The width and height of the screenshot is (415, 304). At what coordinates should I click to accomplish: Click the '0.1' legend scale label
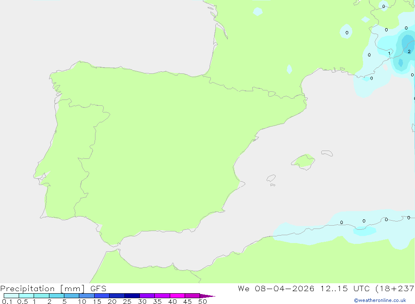7,302
